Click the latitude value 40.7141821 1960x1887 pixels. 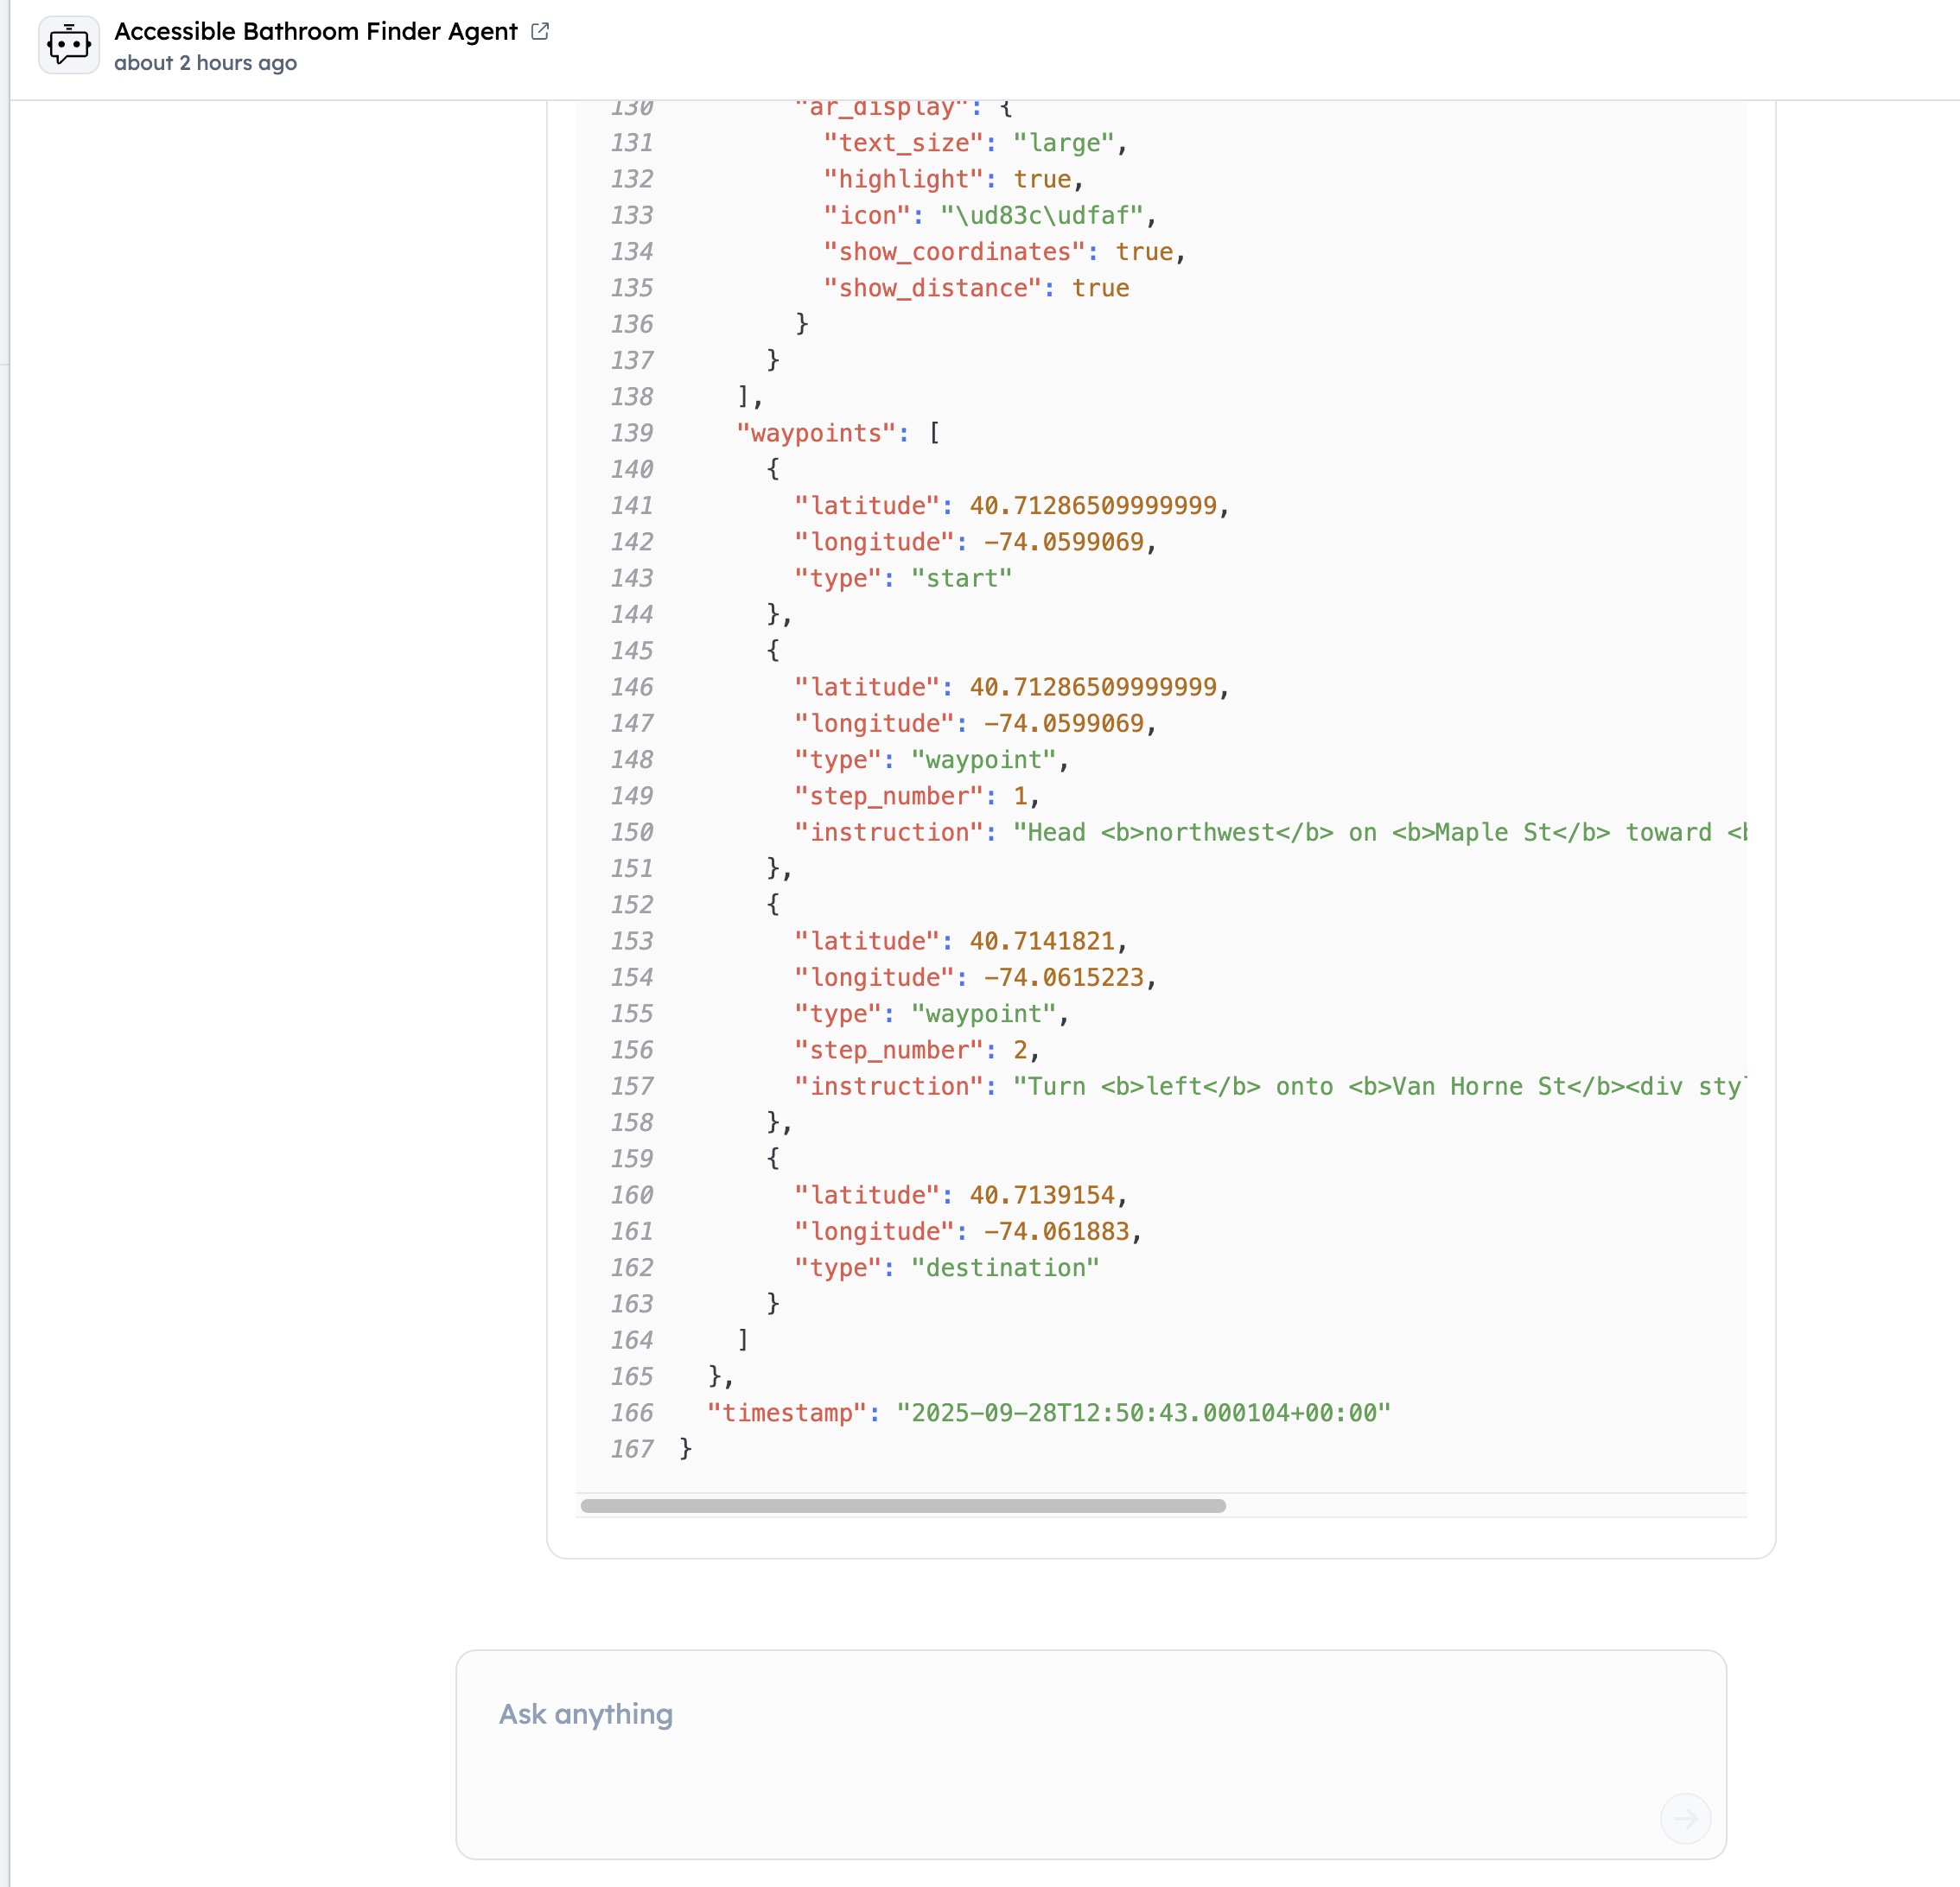(x=1041, y=941)
